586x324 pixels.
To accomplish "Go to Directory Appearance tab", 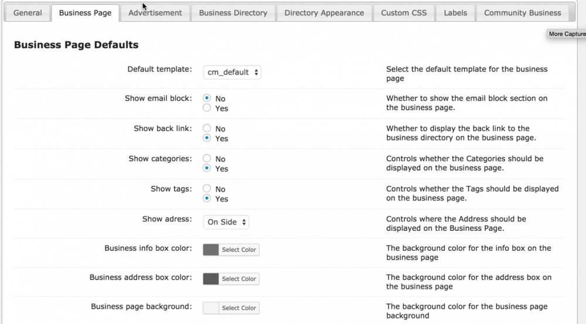I will pos(324,12).
